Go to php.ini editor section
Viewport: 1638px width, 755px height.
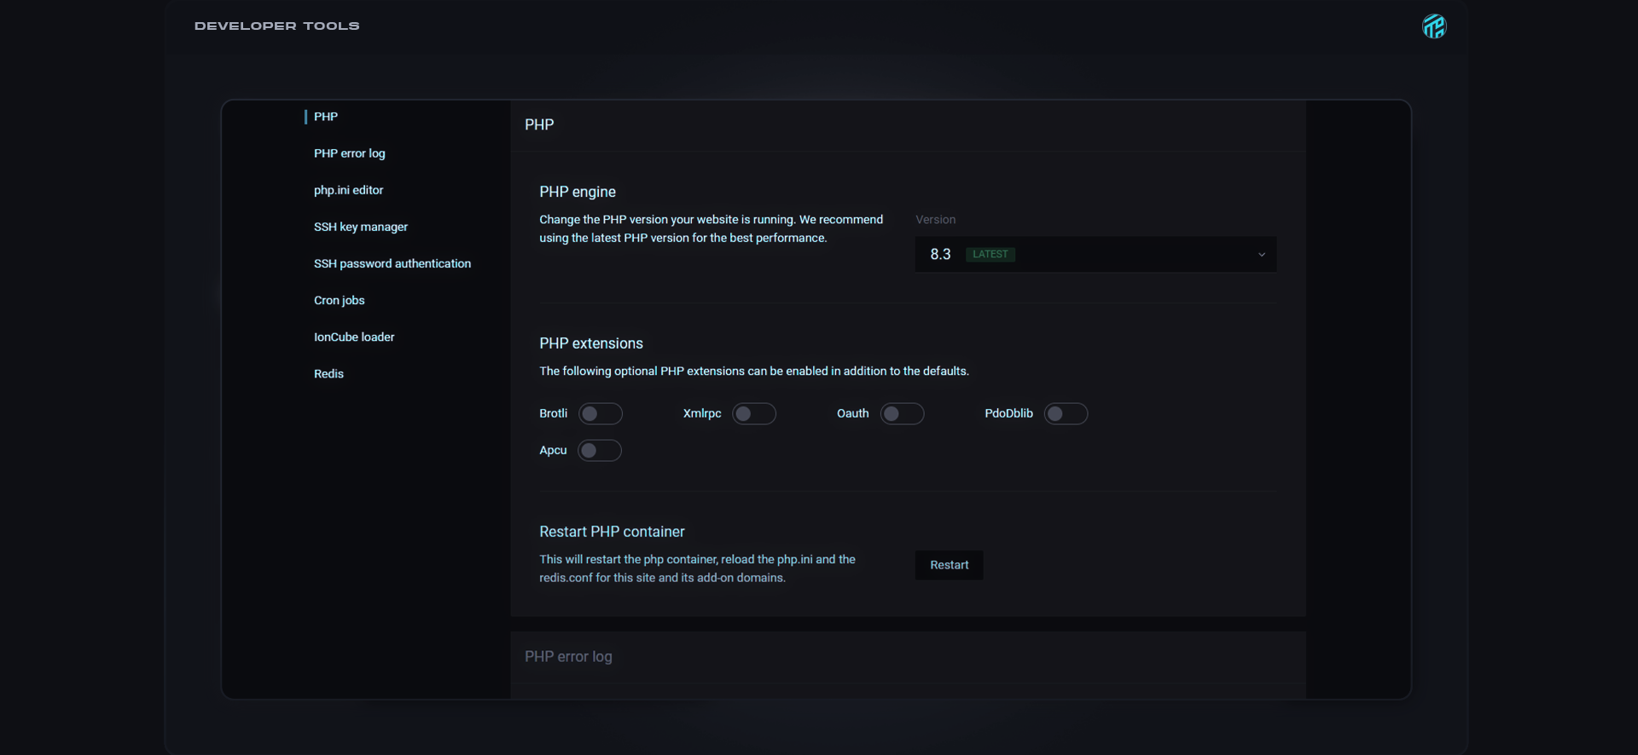coord(348,190)
